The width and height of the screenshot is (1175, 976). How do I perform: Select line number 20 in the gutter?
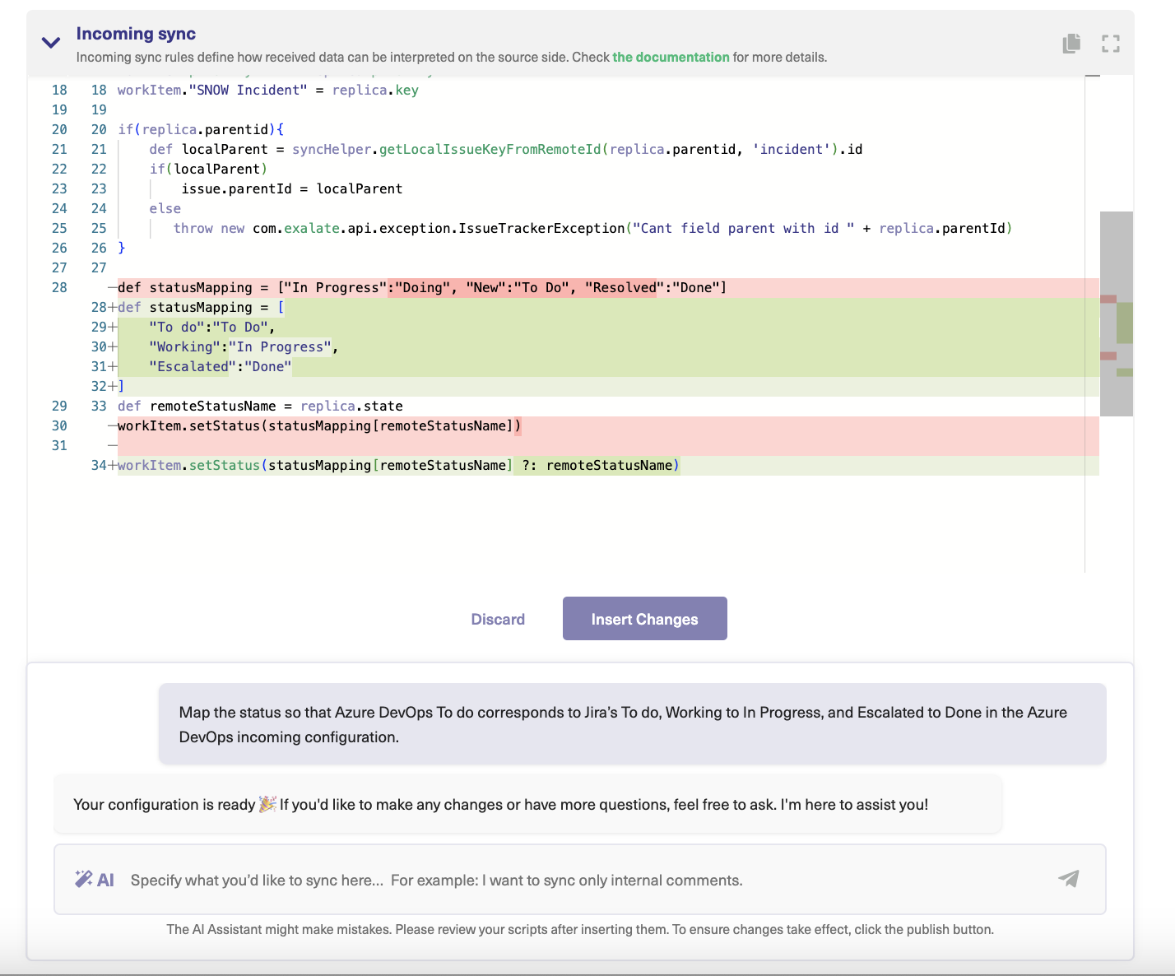click(x=59, y=129)
